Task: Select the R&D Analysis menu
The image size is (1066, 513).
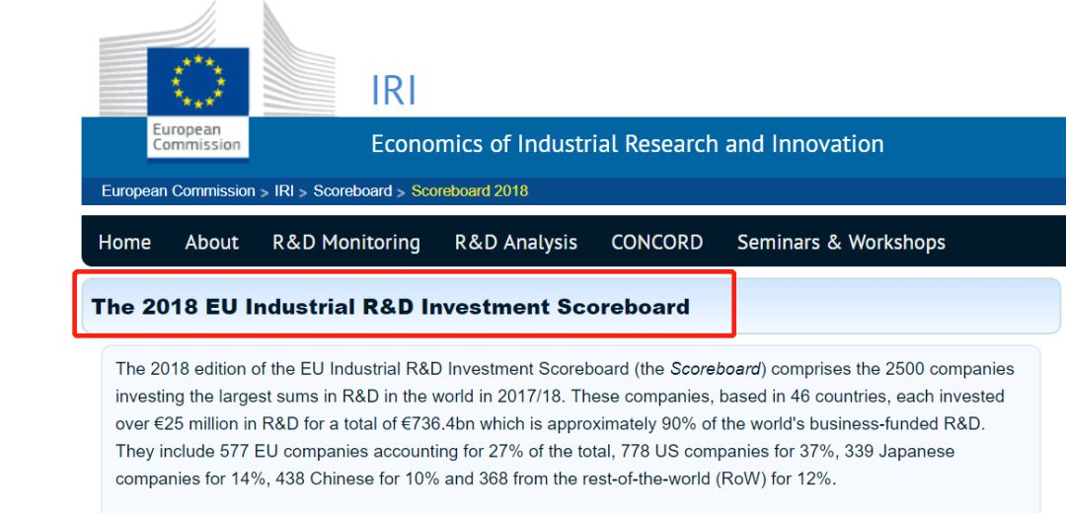Action: [x=515, y=243]
